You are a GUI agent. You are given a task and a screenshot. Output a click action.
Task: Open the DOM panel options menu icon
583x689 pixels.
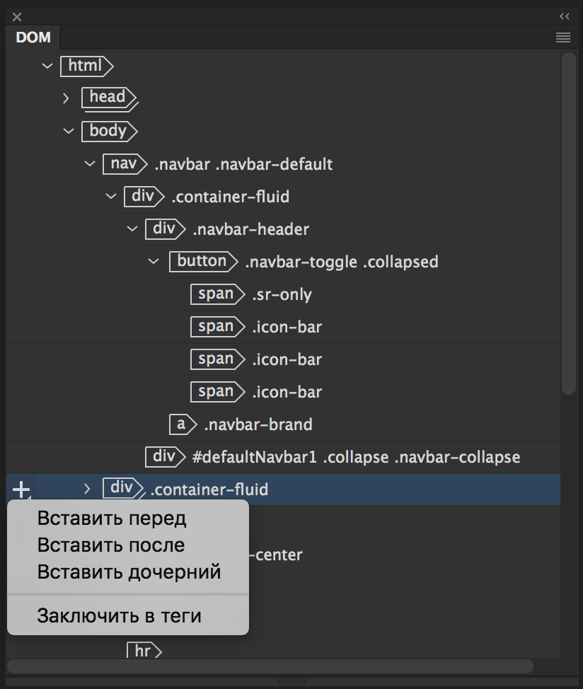(563, 37)
